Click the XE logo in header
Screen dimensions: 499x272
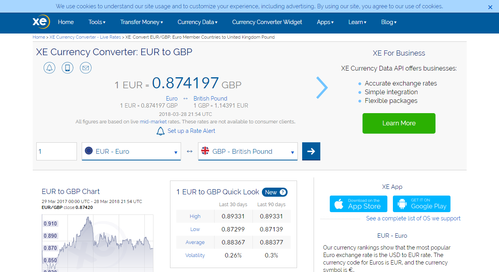41,22
